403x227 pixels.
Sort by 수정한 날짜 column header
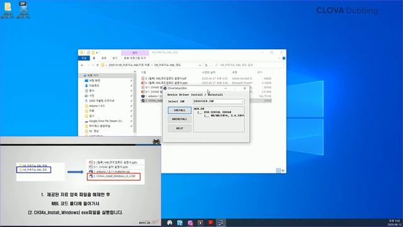coord(208,73)
